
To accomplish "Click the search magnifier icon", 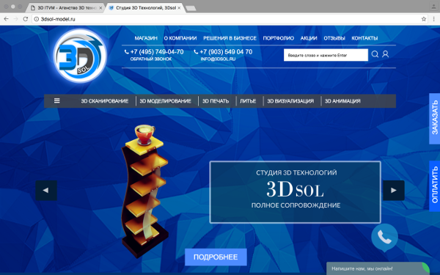I will point(375,54).
